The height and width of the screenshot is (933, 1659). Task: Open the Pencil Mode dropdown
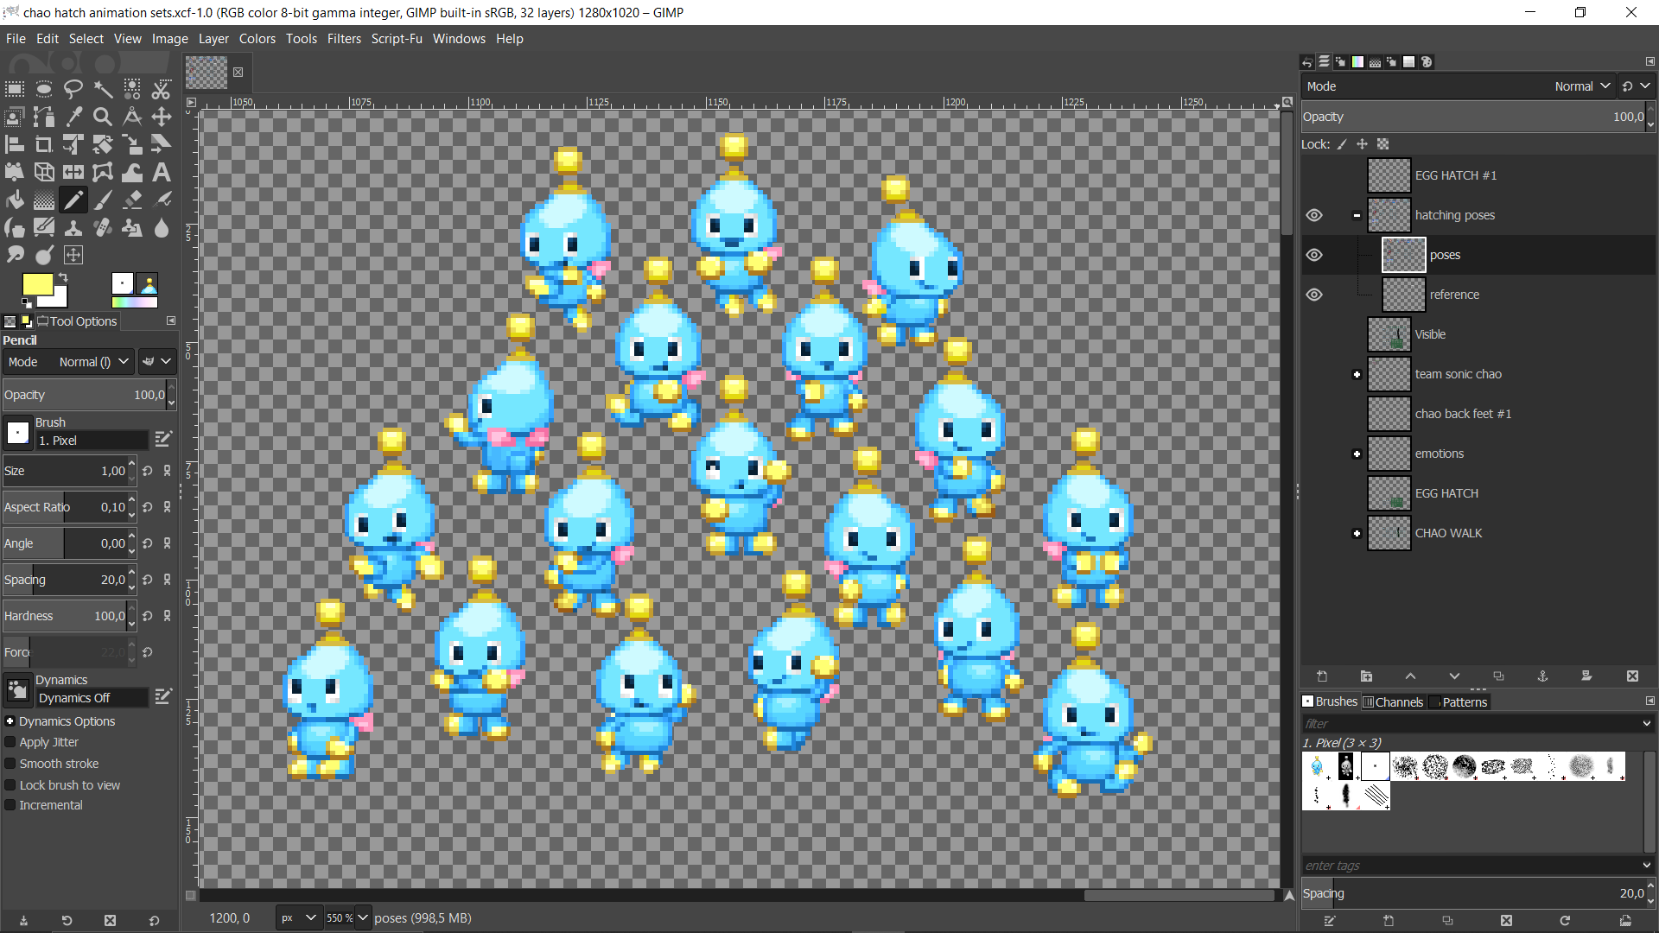point(67,362)
